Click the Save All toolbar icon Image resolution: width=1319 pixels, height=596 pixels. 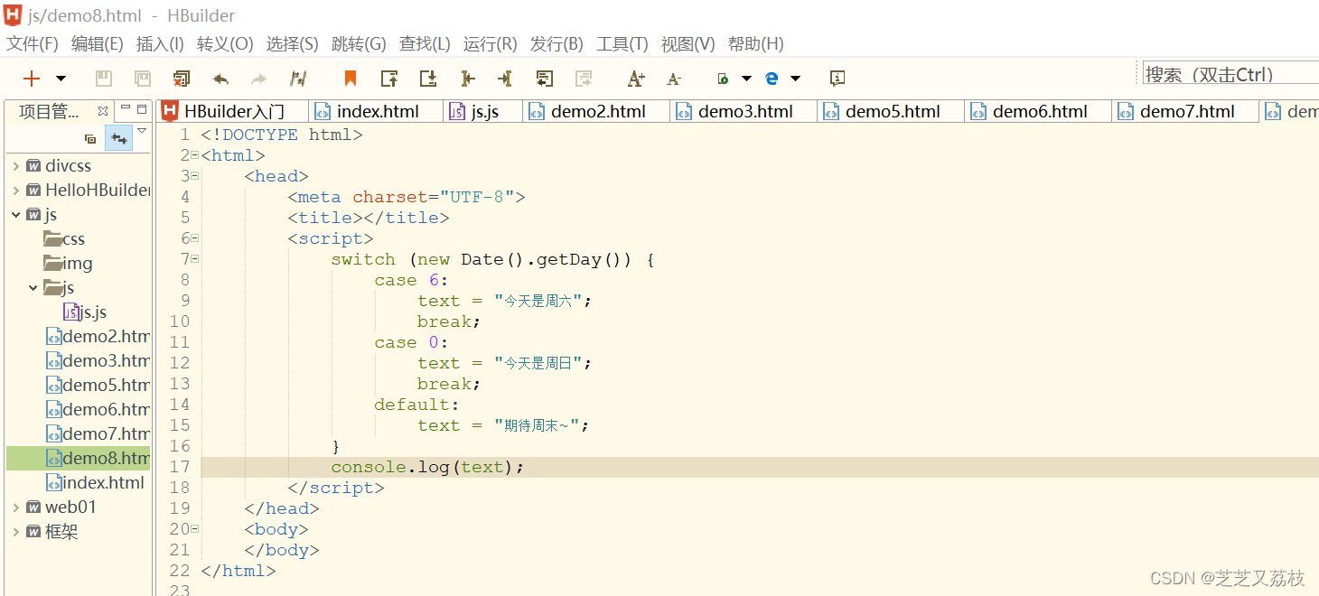(x=143, y=79)
